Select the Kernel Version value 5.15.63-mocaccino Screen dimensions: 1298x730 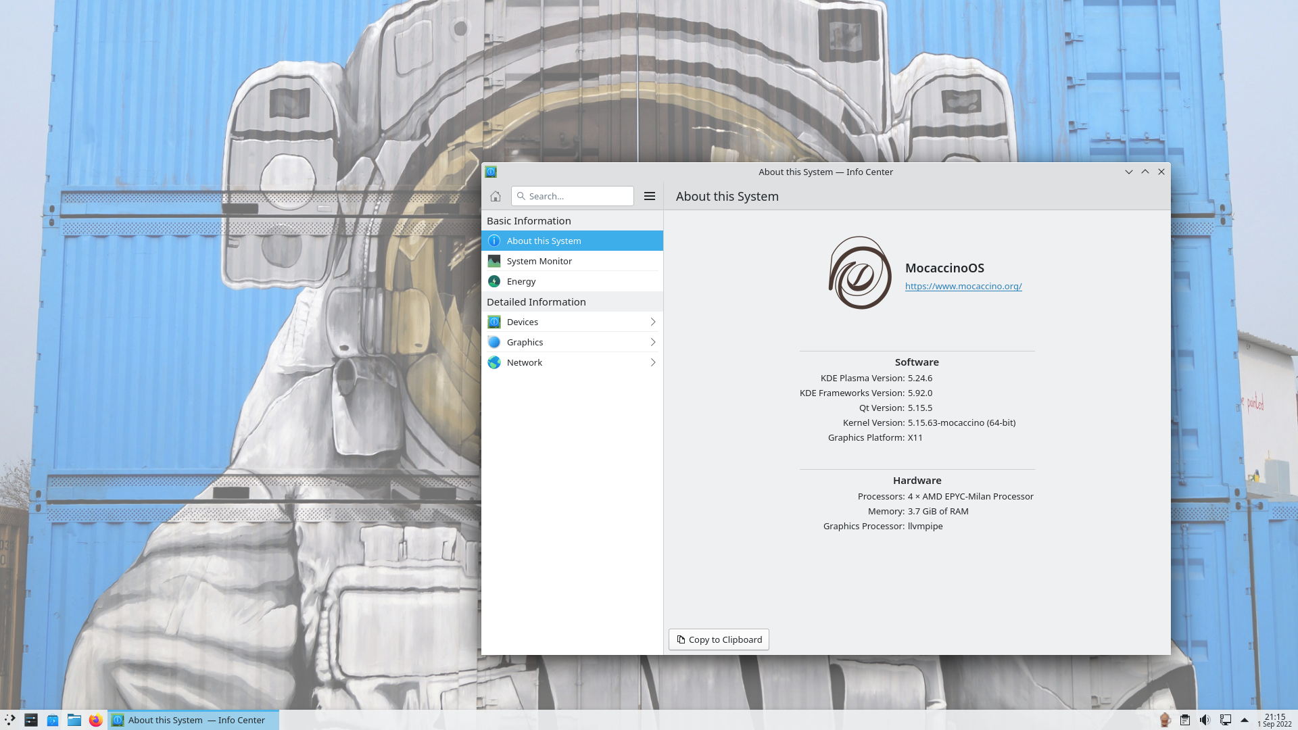(961, 422)
